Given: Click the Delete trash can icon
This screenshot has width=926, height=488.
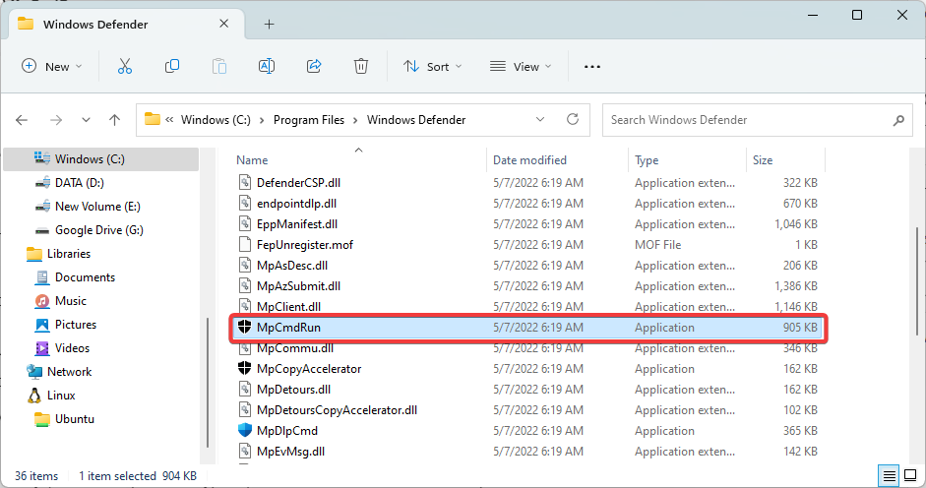Looking at the screenshot, I should click(361, 66).
